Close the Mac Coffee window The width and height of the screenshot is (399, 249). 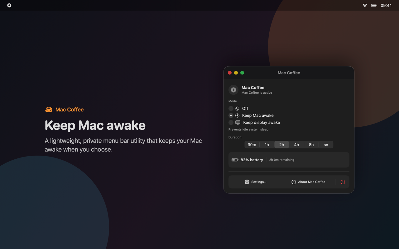tap(230, 73)
